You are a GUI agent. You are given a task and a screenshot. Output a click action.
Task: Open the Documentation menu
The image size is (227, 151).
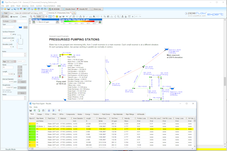point(49,6)
